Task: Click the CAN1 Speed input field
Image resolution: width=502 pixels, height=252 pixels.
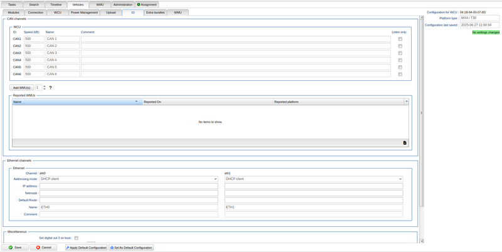Action: (34, 39)
